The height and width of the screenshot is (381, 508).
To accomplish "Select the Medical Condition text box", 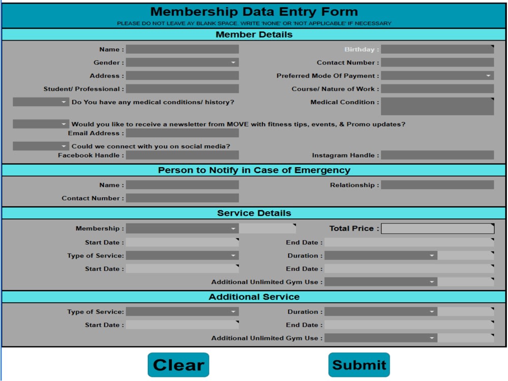I will click(437, 106).
